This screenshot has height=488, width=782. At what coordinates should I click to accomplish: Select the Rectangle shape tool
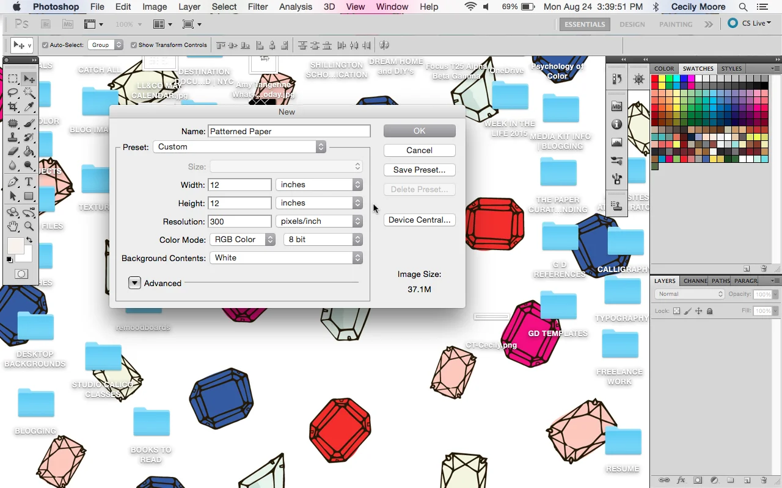coord(29,196)
